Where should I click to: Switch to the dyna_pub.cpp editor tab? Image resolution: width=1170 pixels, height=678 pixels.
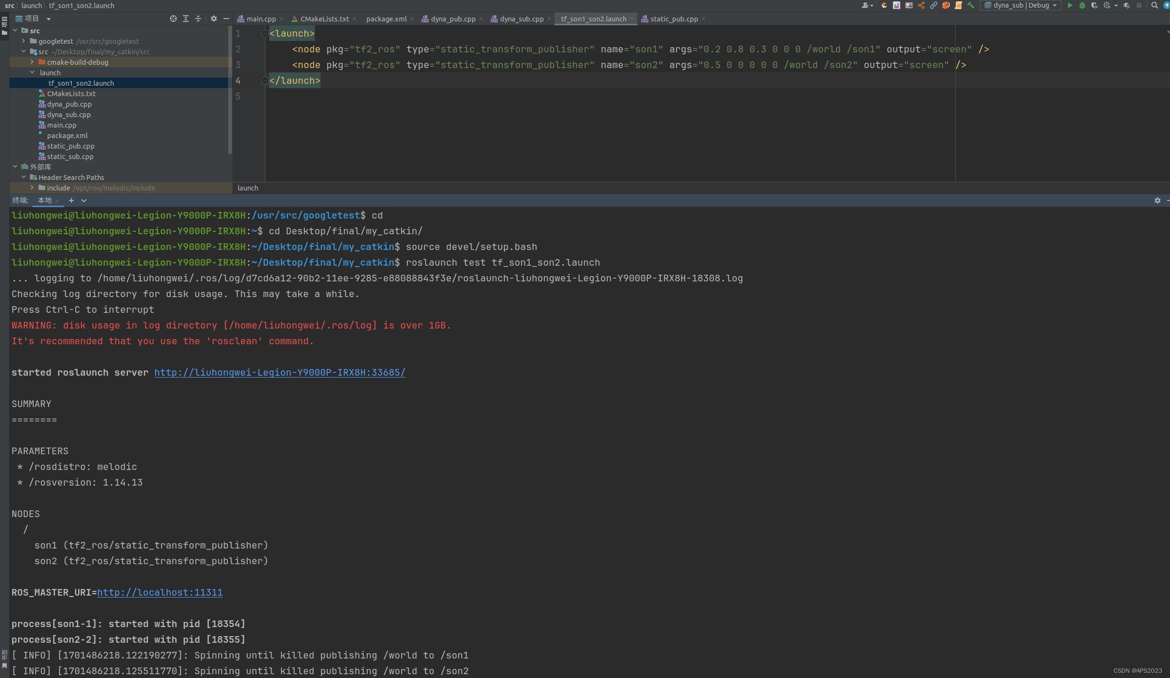pos(453,19)
